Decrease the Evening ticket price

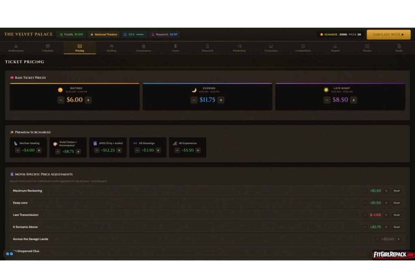point(194,100)
